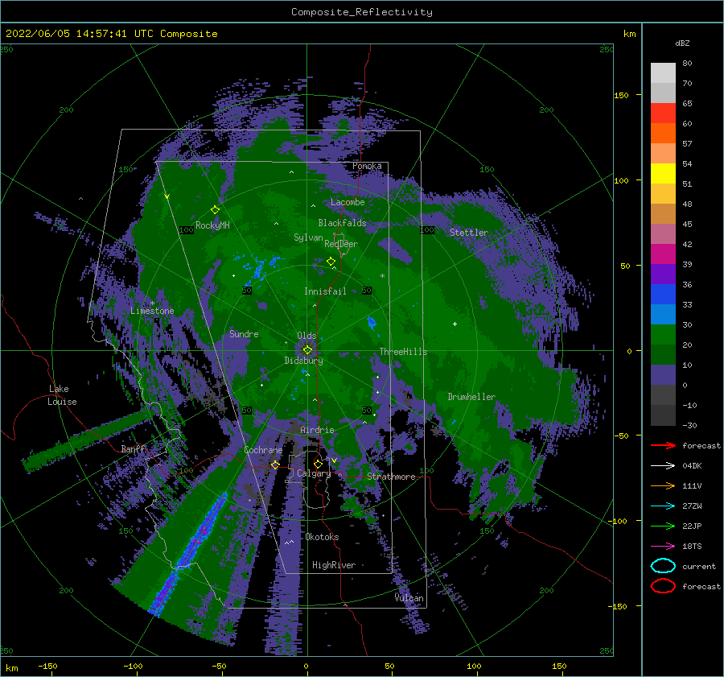Click the Lacombe city label
The height and width of the screenshot is (677, 724).
tap(348, 202)
